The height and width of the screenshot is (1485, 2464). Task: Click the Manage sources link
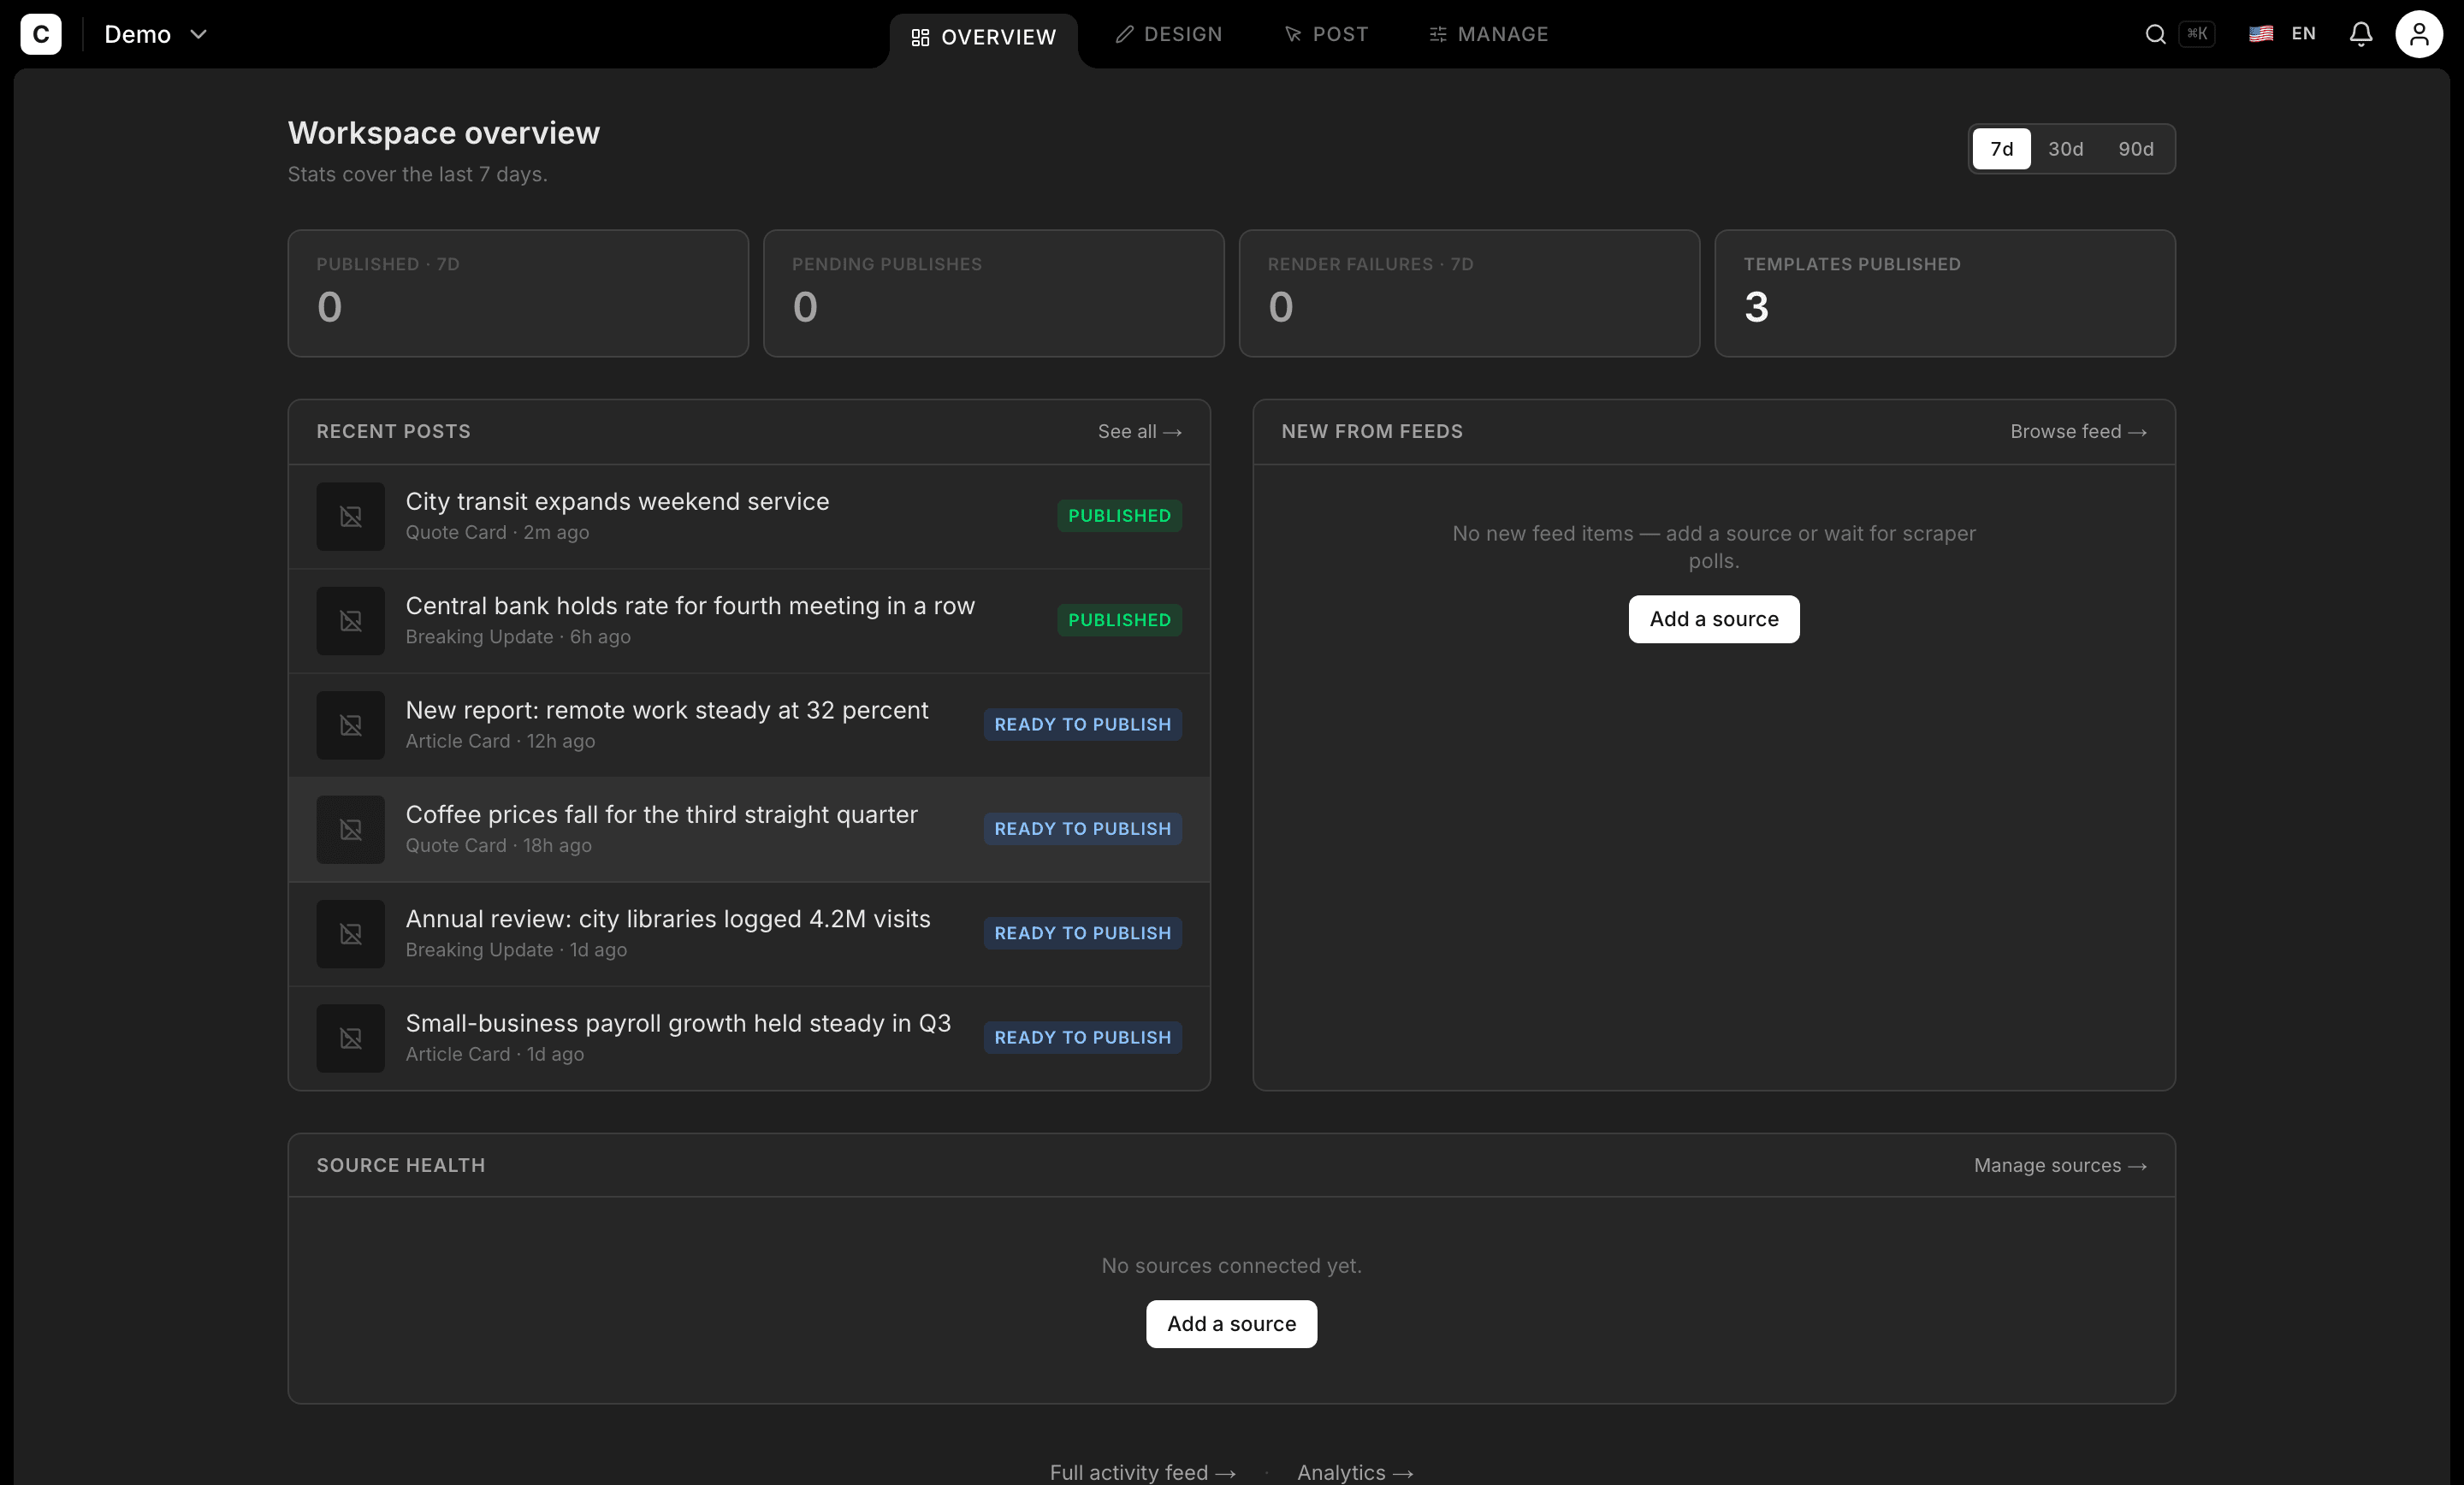point(2060,1166)
